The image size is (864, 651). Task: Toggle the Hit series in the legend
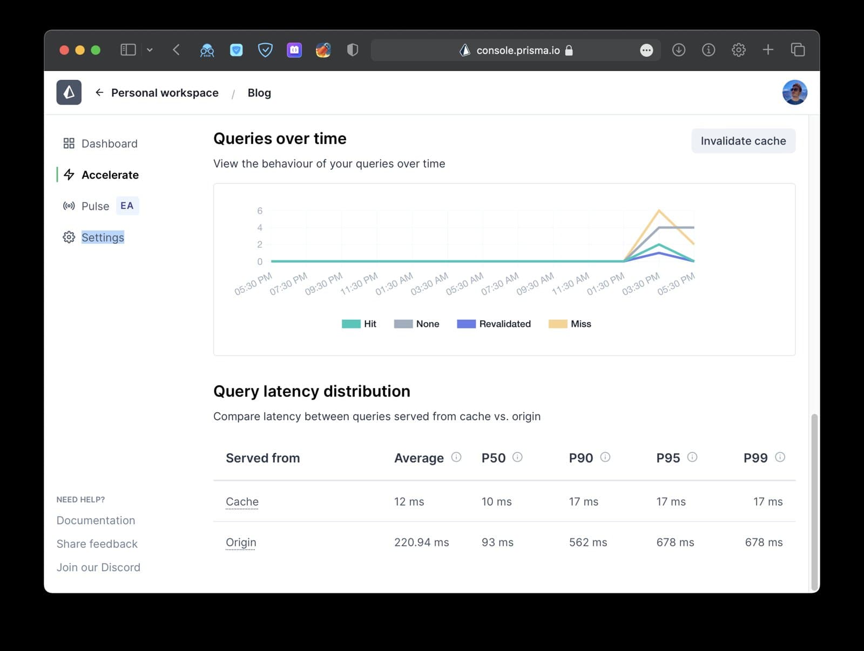pos(359,324)
